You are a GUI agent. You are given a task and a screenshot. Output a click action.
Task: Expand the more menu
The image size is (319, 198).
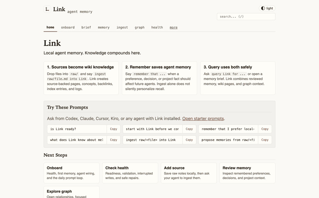174,27
